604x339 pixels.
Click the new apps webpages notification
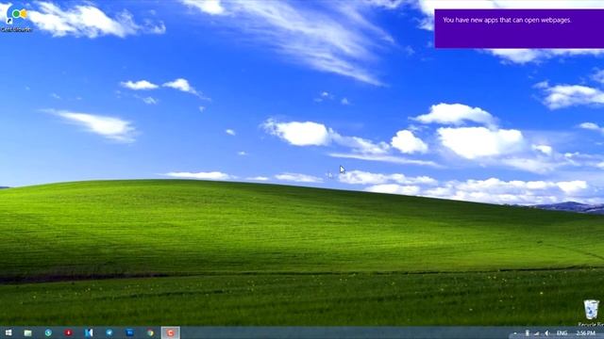(519, 29)
